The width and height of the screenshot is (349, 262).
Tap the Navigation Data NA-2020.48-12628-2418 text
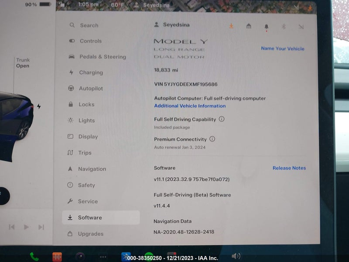(x=184, y=232)
